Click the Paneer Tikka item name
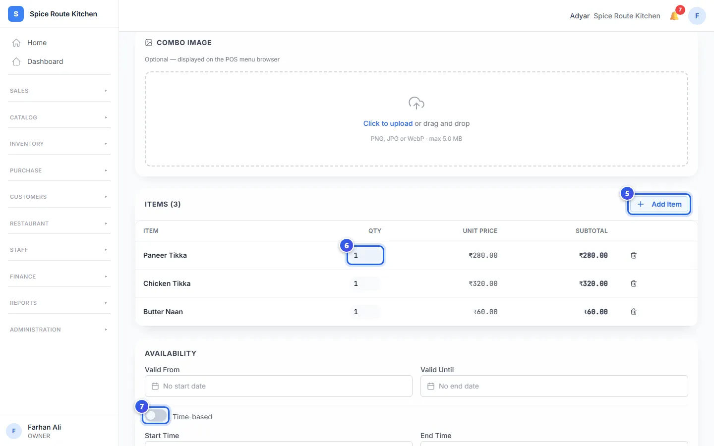 click(165, 255)
